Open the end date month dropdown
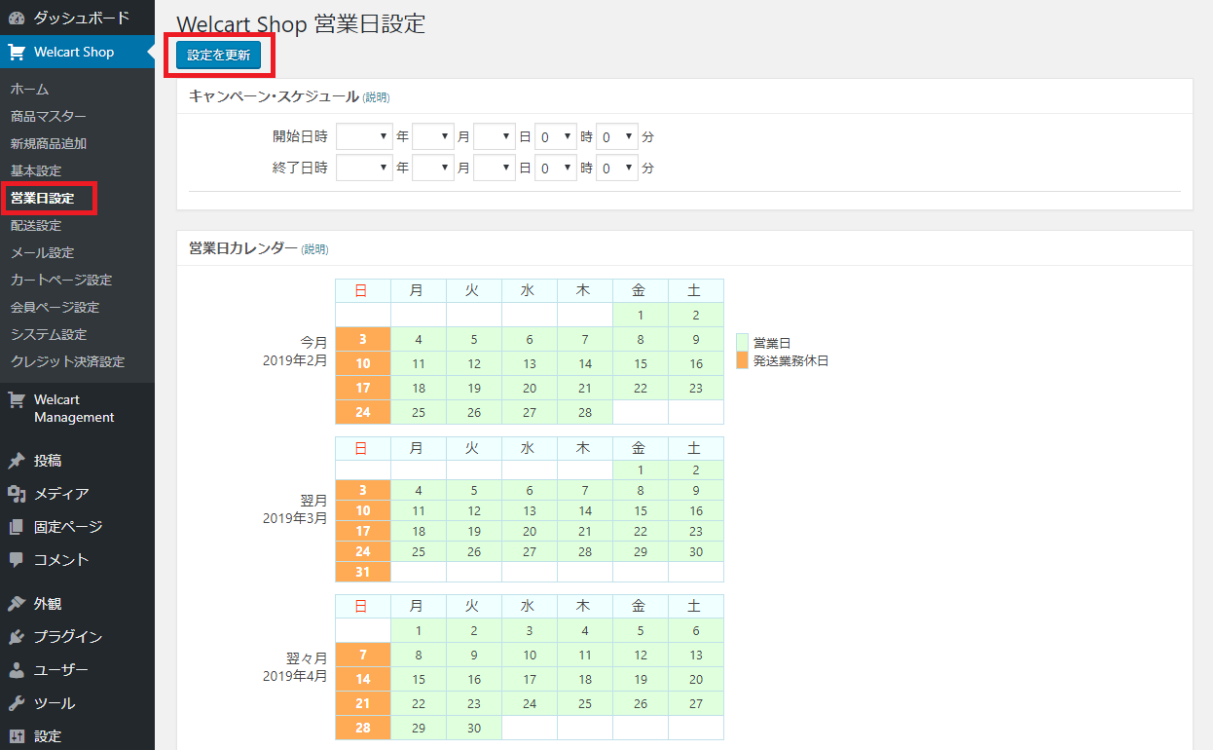The image size is (1213, 750). pyautogui.click(x=433, y=168)
